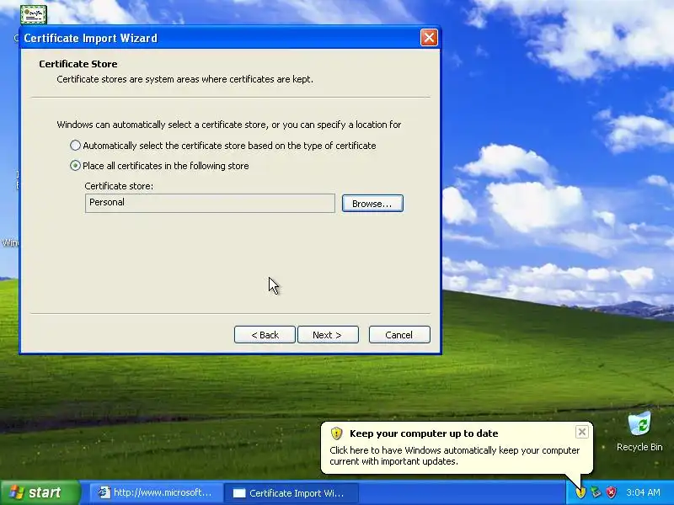Click the 3:04 AM system clock

(x=643, y=492)
